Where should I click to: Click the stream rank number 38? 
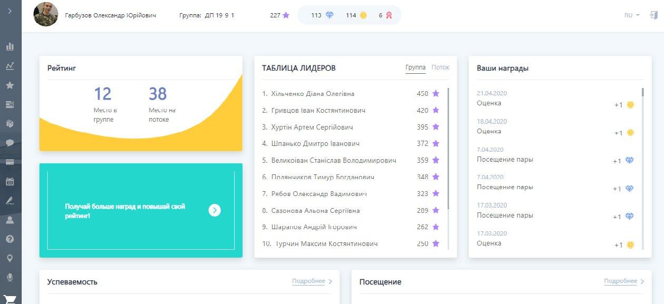coord(158,94)
